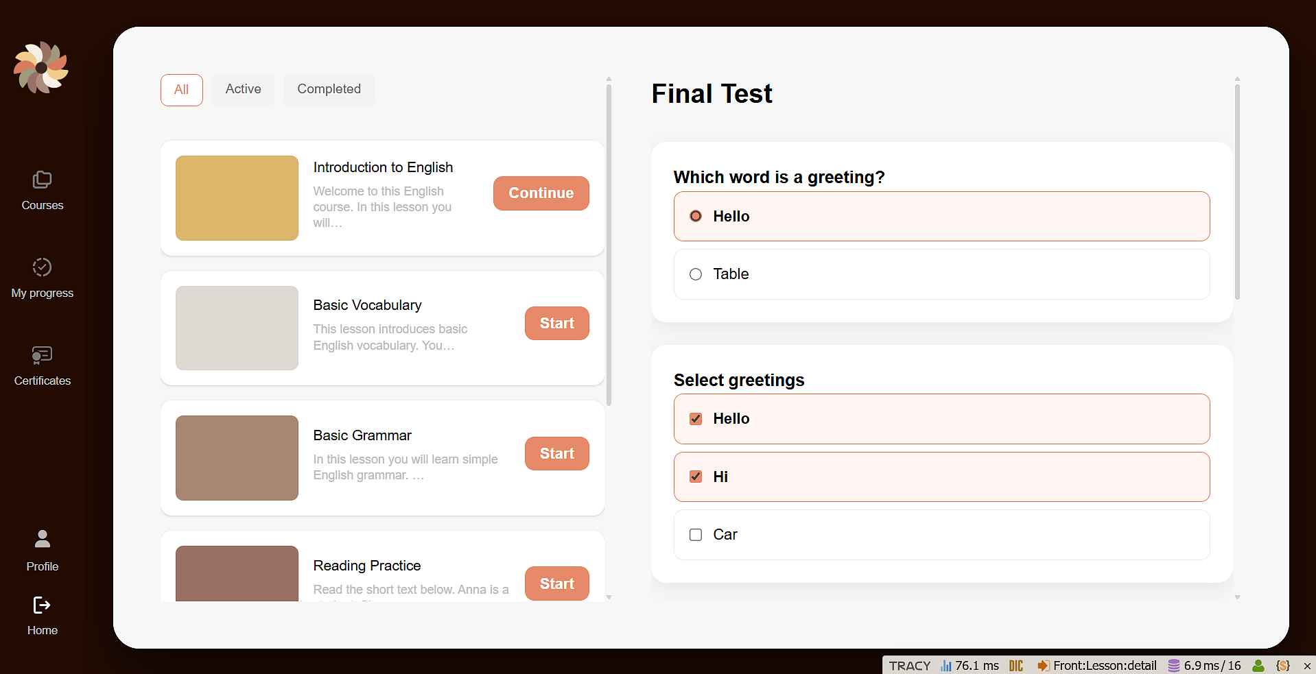Image resolution: width=1316 pixels, height=674 pixels.
Task: Uncheck the Hi checkbox
Action: (x=696, y=477)
